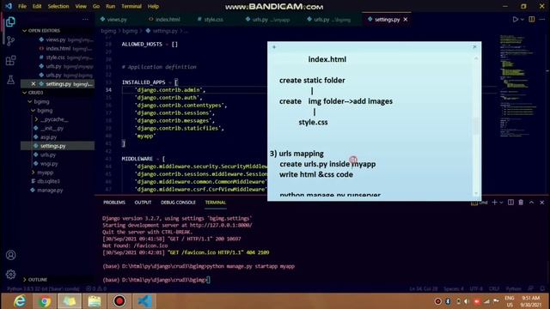Show the Output panel tab
The width and height of the screenshot is (550, 309).
tap(143, 203)
